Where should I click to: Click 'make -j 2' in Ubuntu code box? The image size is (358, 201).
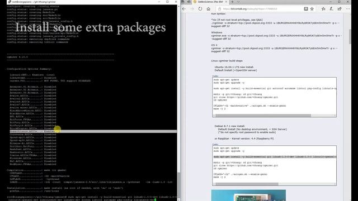click(219, 109)
